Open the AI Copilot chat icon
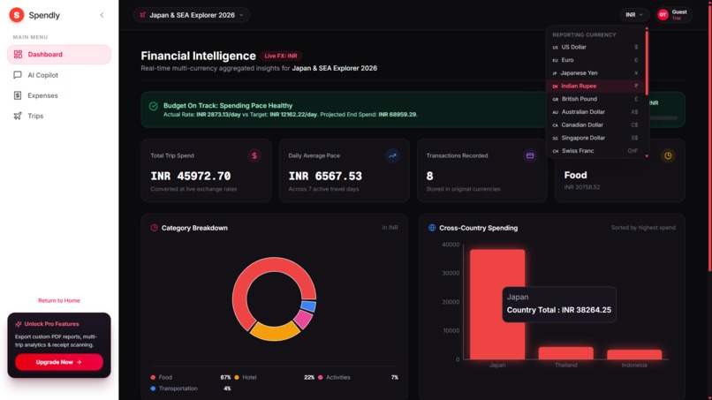The image size is (712, 400). (x=18, y=75)
